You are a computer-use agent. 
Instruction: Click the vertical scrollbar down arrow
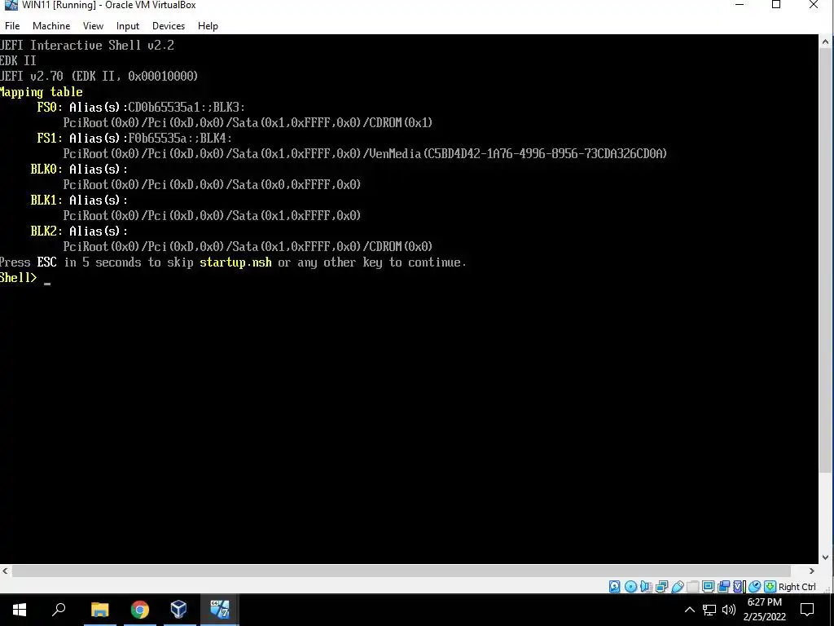click(826, 558)
